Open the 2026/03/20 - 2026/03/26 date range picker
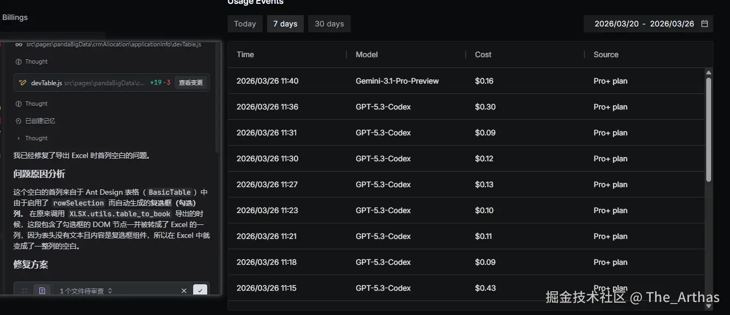 click(644, 24)
